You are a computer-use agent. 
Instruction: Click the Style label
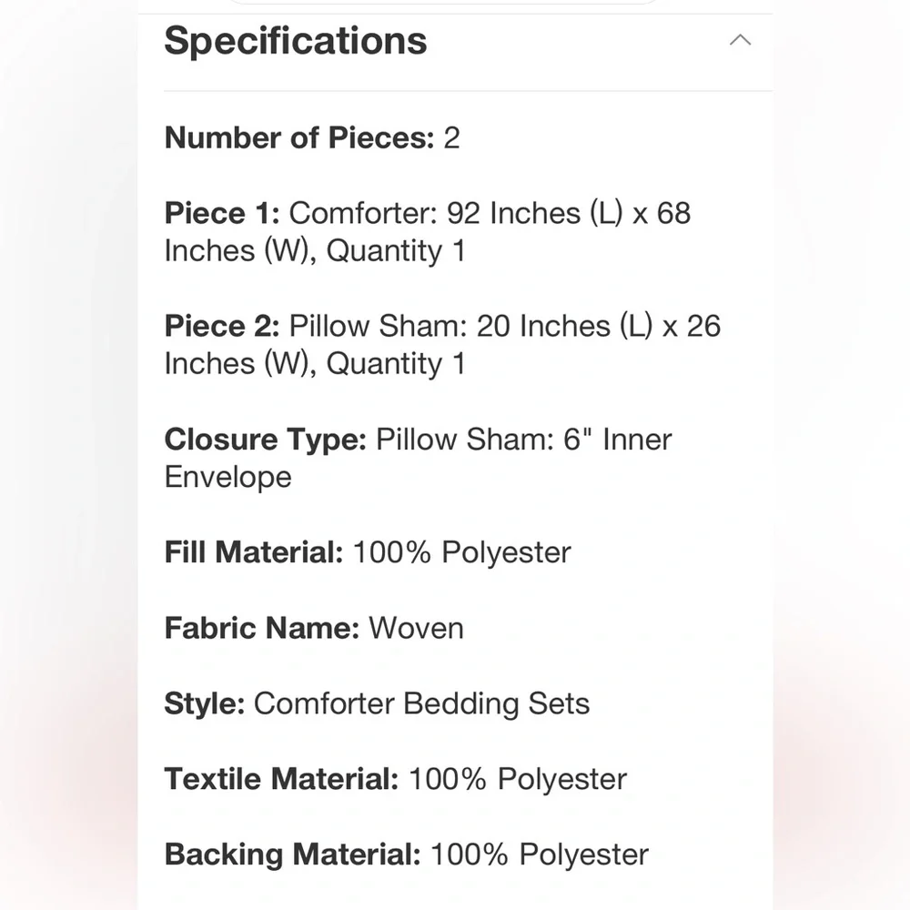(x=204, y=703)
